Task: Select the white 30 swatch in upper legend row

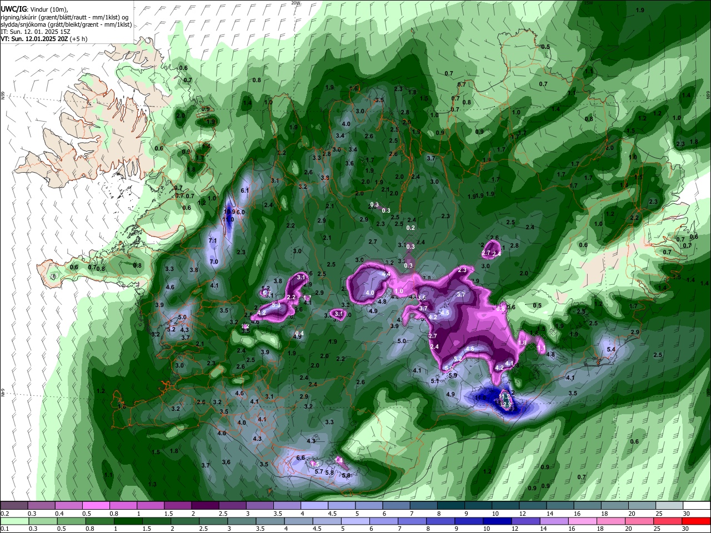Action: pyautogui.click(x=697, y=505)
